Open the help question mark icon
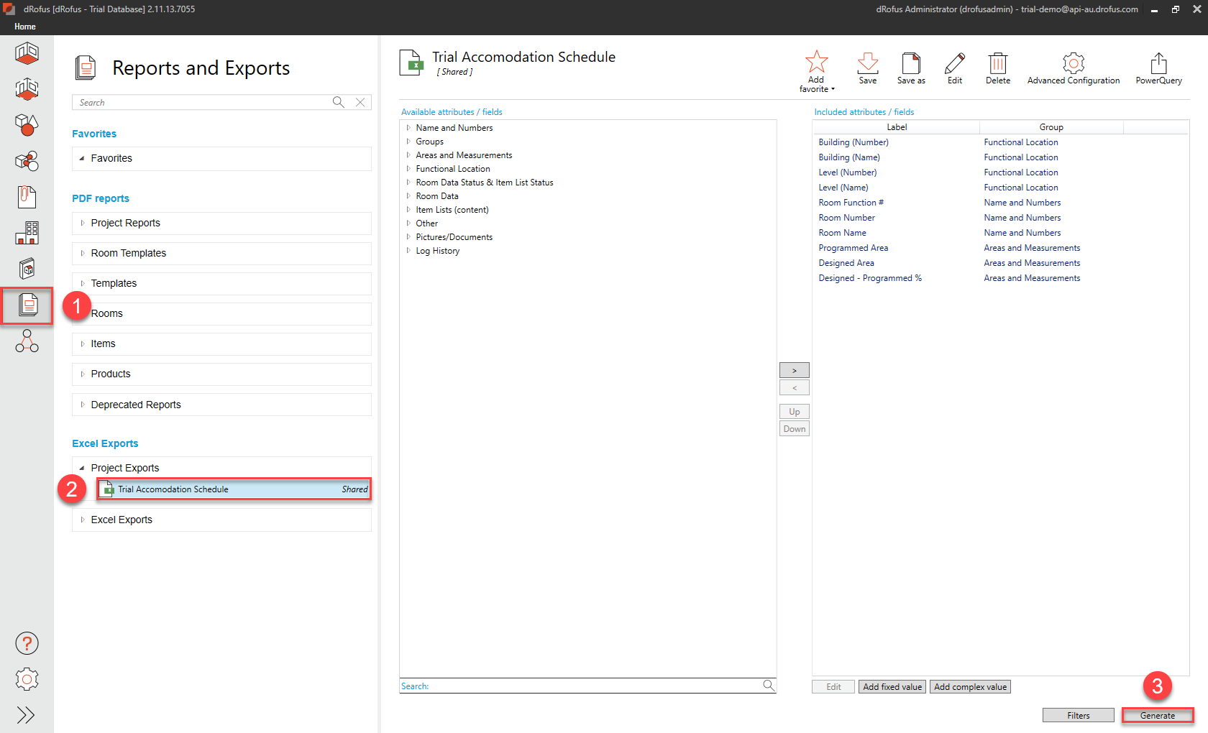Screen dimensions: 1208x733 (27, 643)
